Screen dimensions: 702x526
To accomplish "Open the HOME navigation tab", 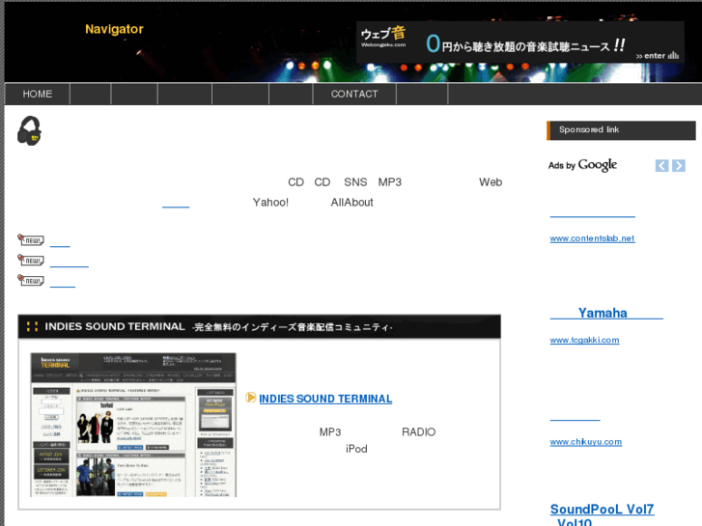I will (38, 94).
